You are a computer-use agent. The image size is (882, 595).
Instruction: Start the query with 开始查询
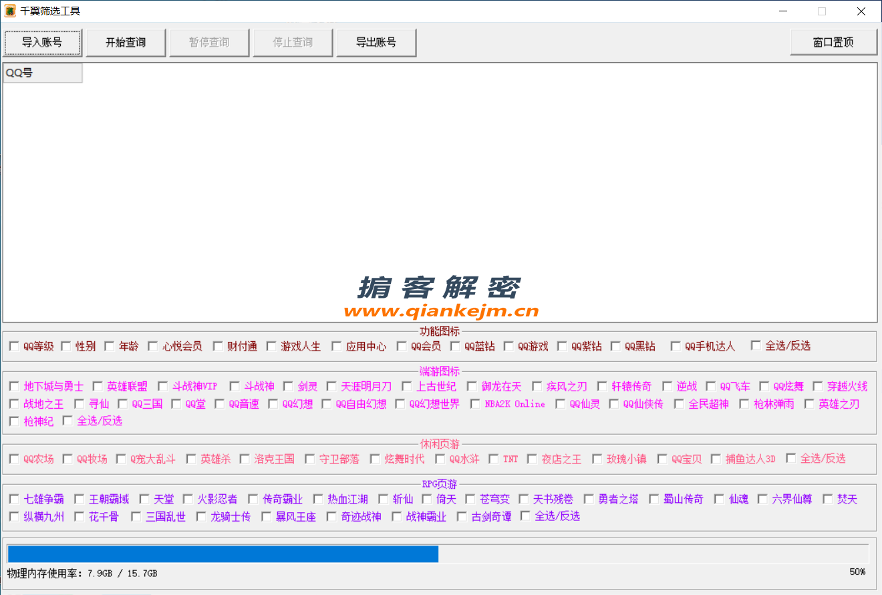(x=126, y=42)
